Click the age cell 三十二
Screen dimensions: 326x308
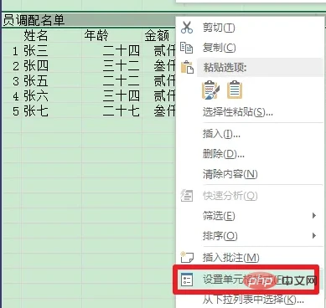111,65
